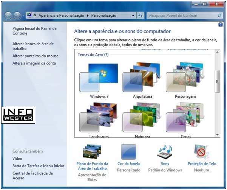This screenshot has height=190, width=227.
Task: Expand the address bar history dropdown arrow
Action: [133, 16]
